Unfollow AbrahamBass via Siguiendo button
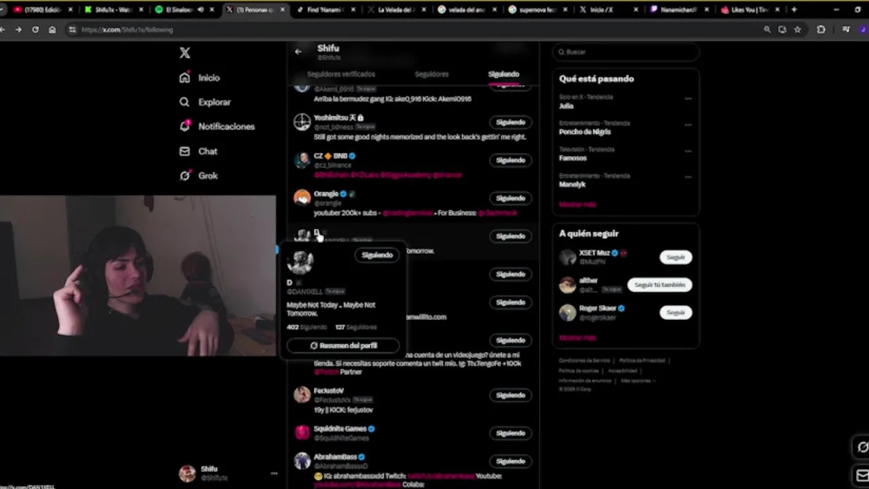 pyautogui.click(x=511, y=462)
